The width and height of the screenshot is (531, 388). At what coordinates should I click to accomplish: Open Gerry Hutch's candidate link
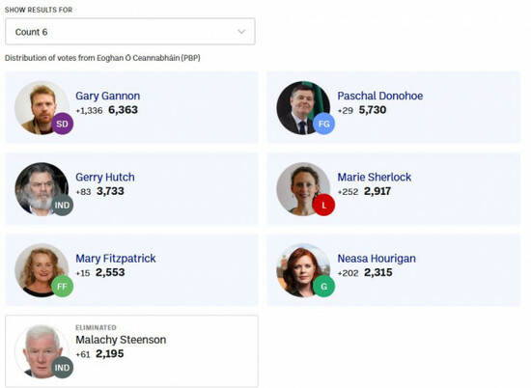coord(105,177)
